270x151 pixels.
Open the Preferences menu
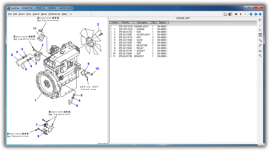(x=54, y=14)
